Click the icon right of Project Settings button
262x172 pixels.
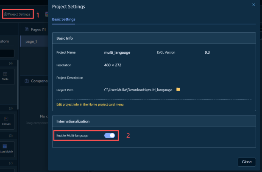pyautogui.click(x=47, y=14)
